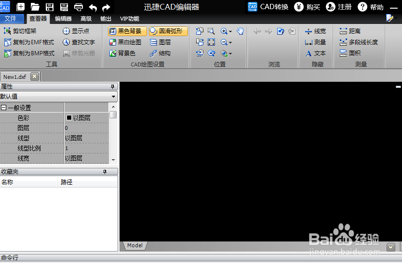The image size is (402, 266).
Task: Open the 图层 layers dialog
Action: point(160,42)
